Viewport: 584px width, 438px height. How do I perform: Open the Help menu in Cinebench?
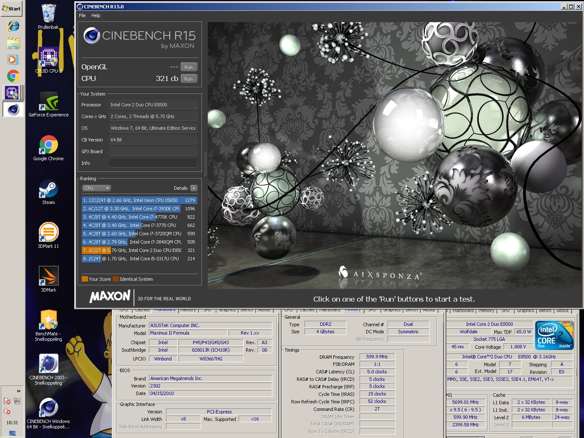pyautogui.click(x=96, y=15)
